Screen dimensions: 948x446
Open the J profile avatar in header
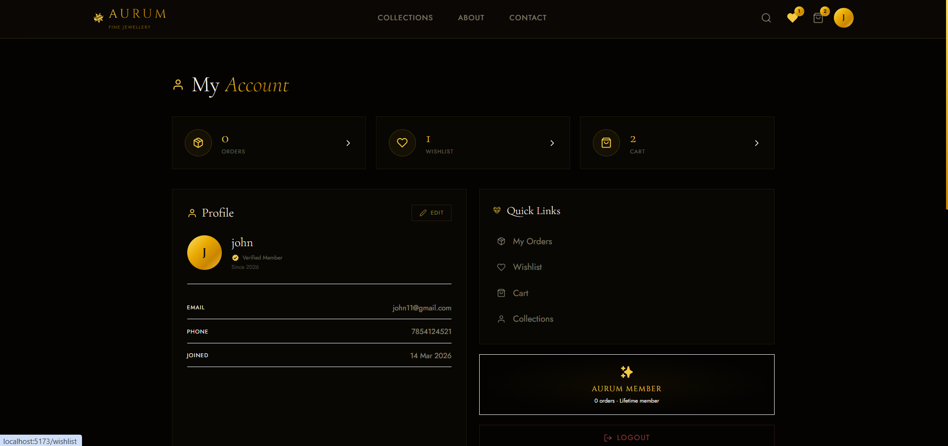(x=843, y=18)
